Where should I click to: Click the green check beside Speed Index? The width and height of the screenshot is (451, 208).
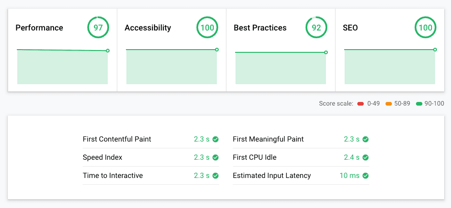215,157
